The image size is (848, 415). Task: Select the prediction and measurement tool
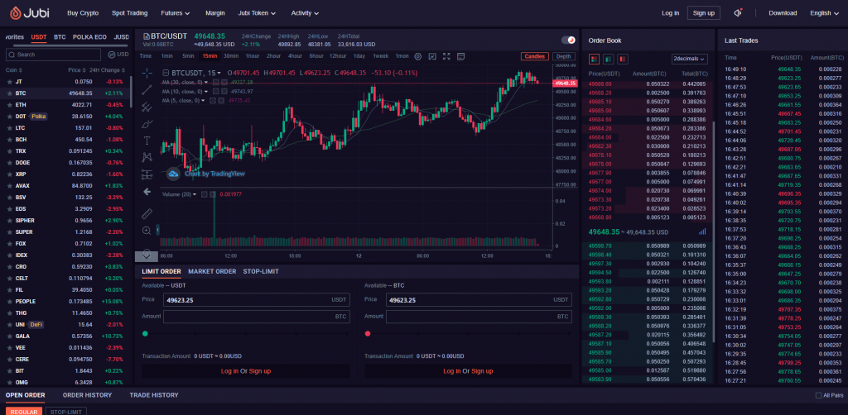147,174
